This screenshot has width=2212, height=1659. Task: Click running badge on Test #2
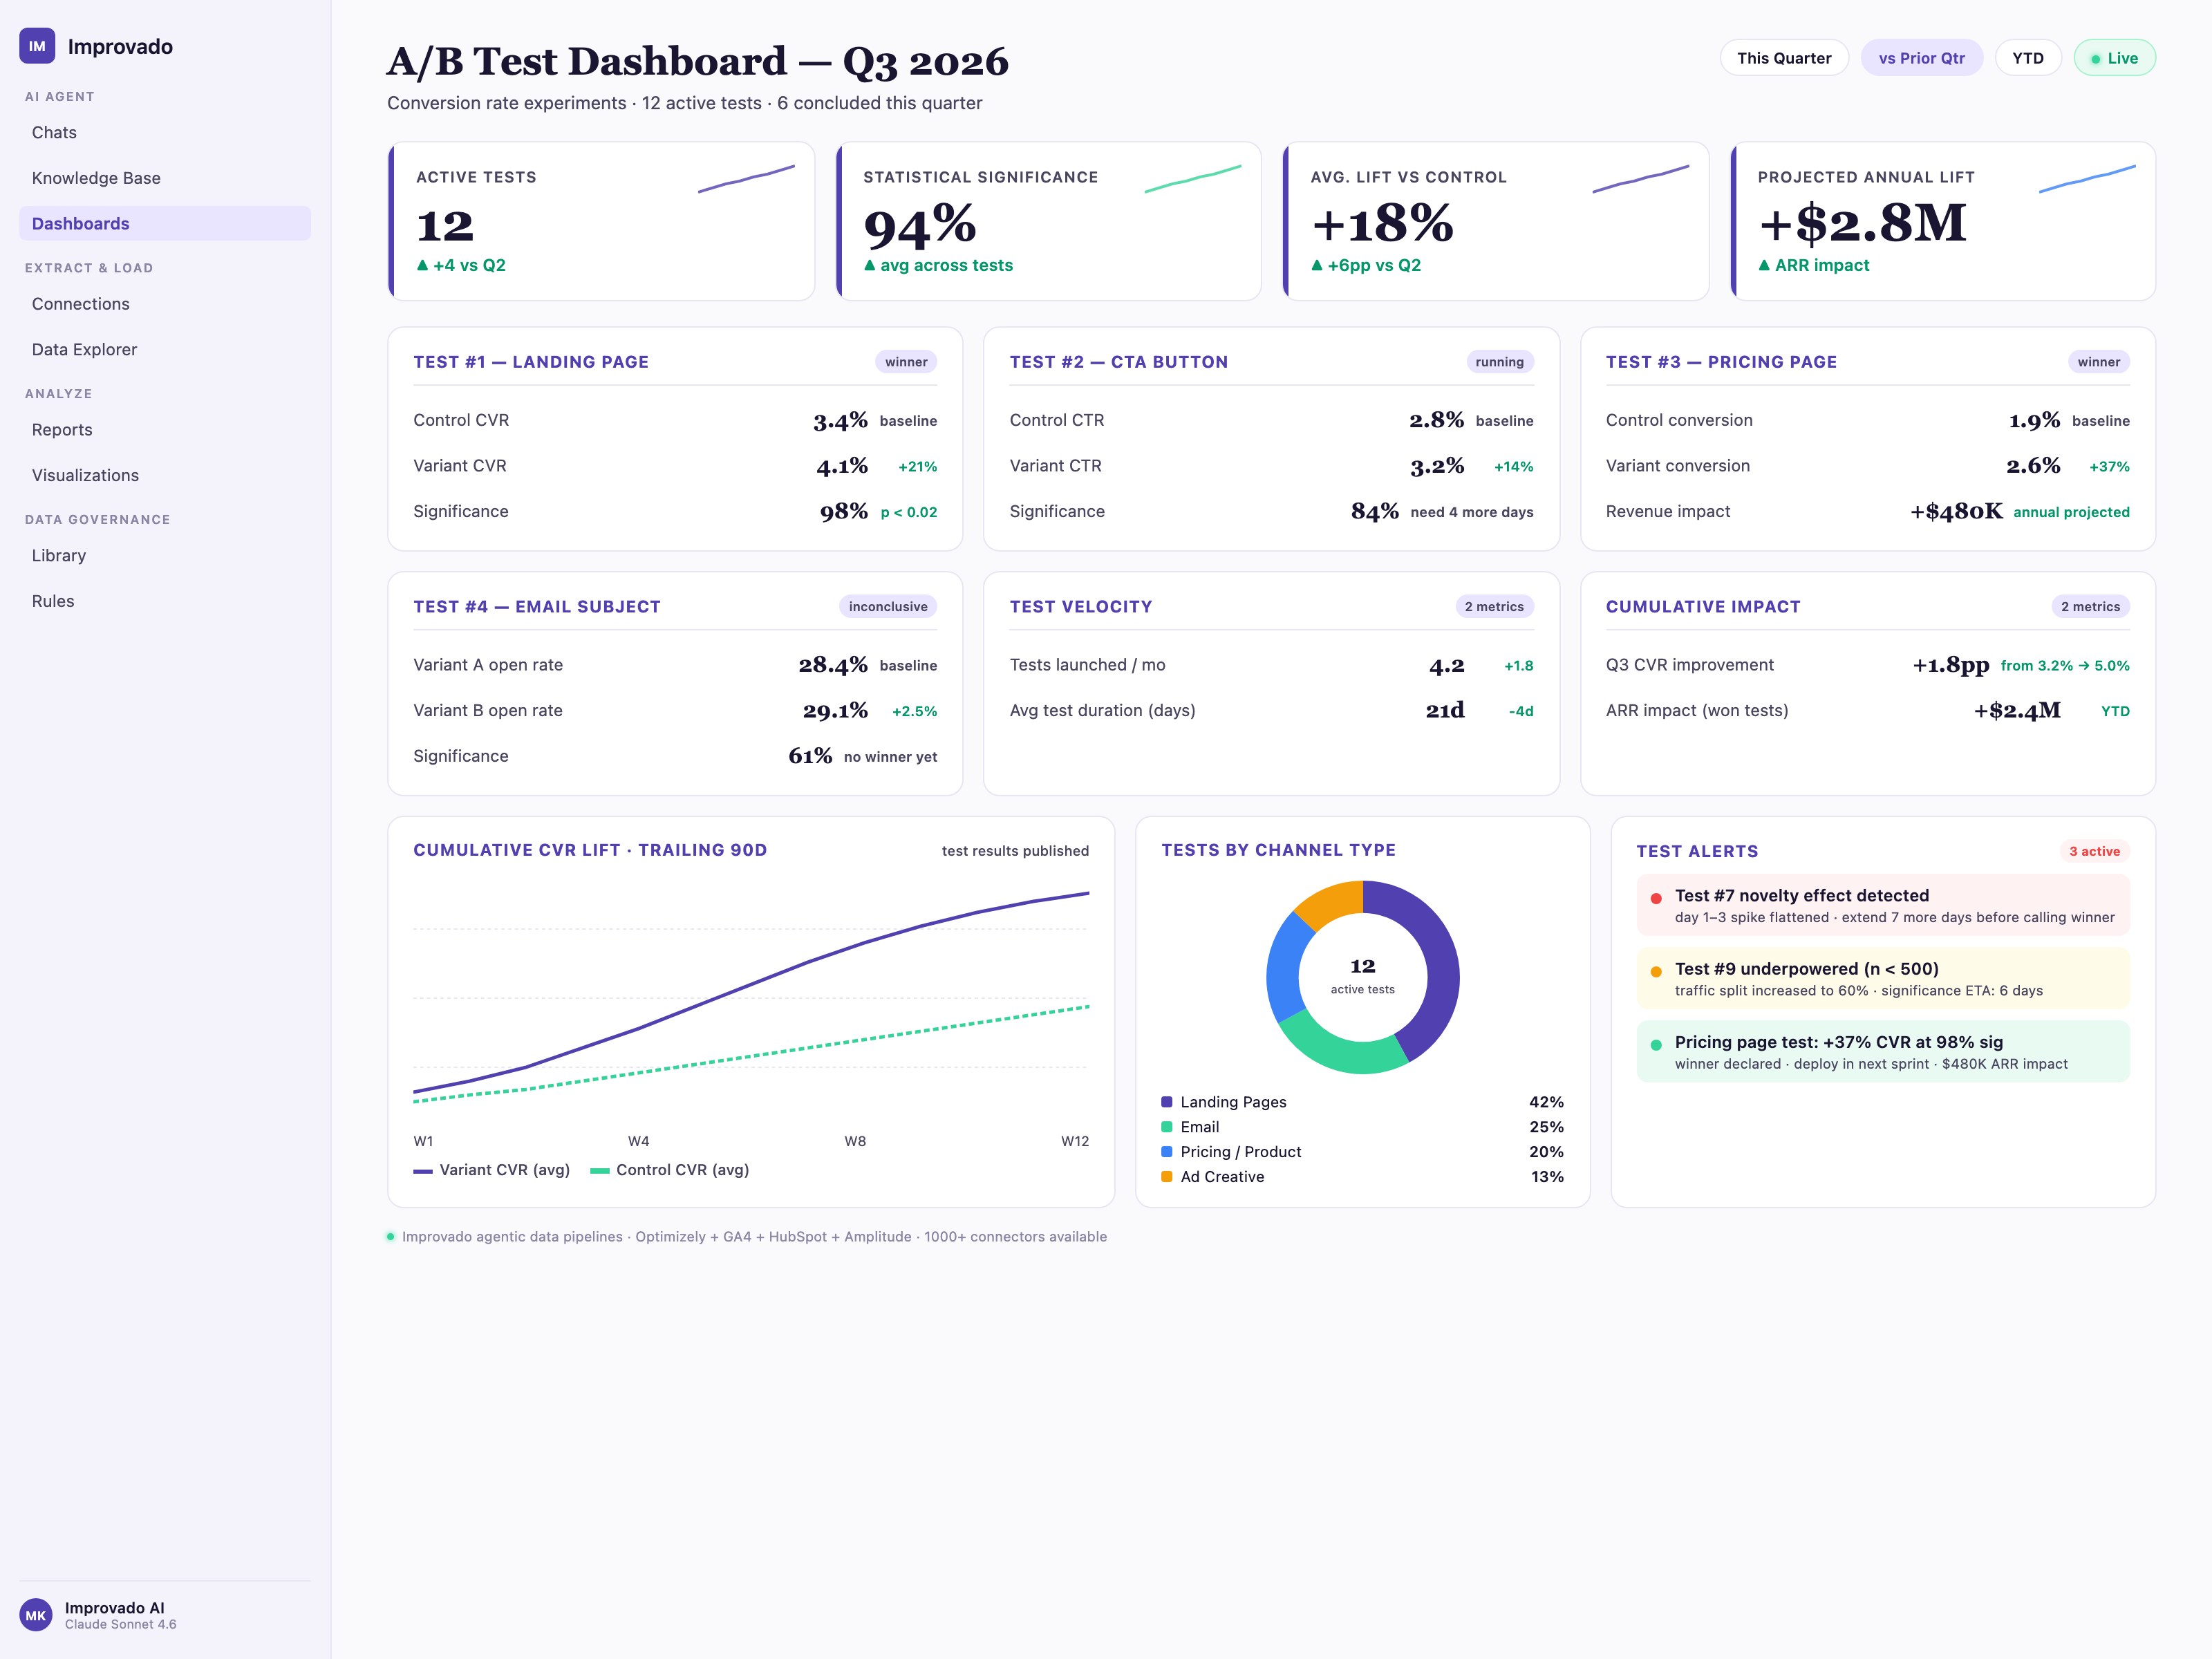pos(1499,362)
